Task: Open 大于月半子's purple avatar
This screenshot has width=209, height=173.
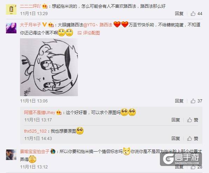Action: coord(11,28)
